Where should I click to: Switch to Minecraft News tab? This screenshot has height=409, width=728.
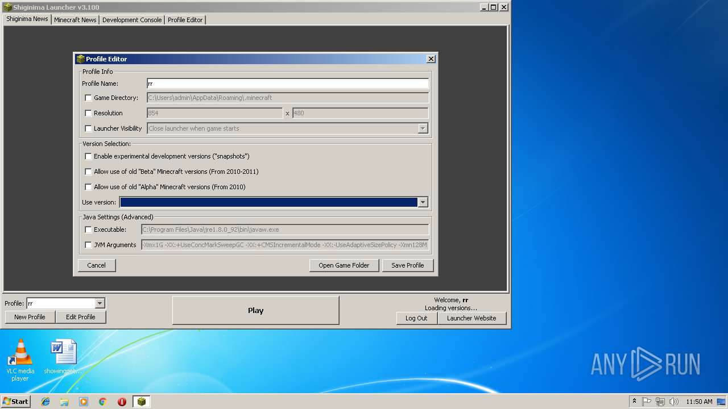click(75, 20)
